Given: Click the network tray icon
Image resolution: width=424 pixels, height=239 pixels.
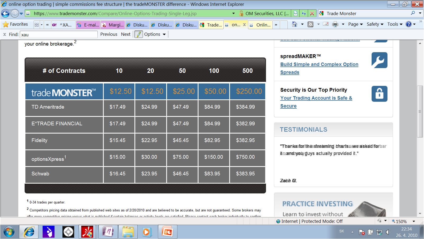Looking at the screenshot, I should (379, 232).
